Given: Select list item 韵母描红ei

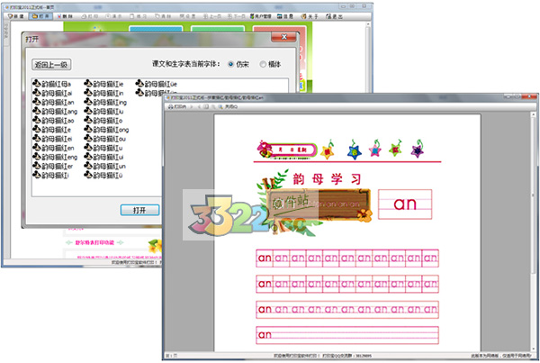Looking at the screenshot, I should pyautogui.click(x=53, y=139).
